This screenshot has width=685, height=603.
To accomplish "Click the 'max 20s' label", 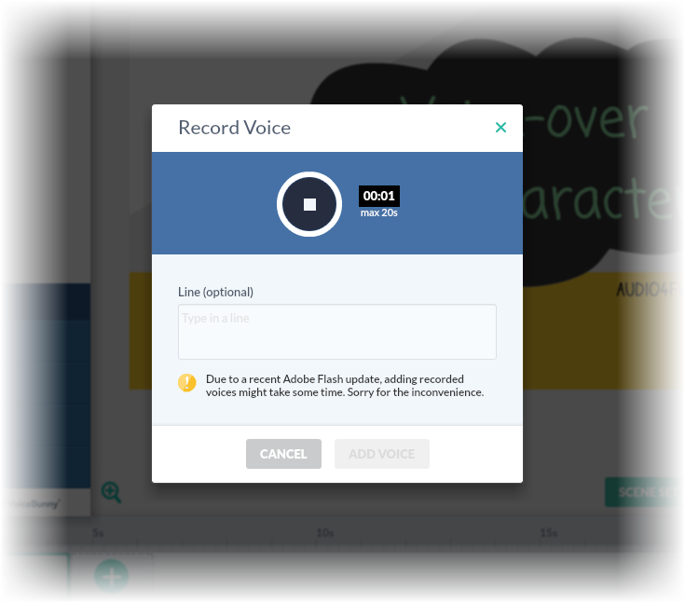I will (378, 212).
